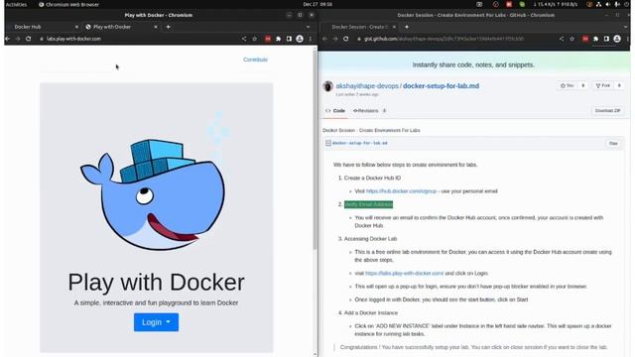Image resolution: width=635 pixels, height=357 pixels.
Task: Click the labs.play-with-docker.com address bar
Action: tap(138, 39)
